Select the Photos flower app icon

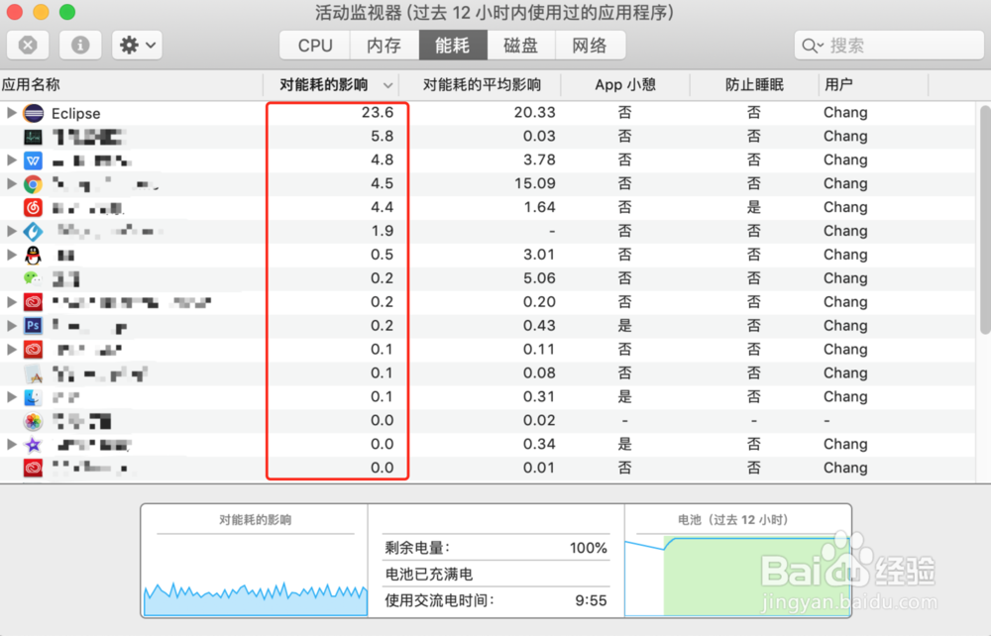pos(33,421)
